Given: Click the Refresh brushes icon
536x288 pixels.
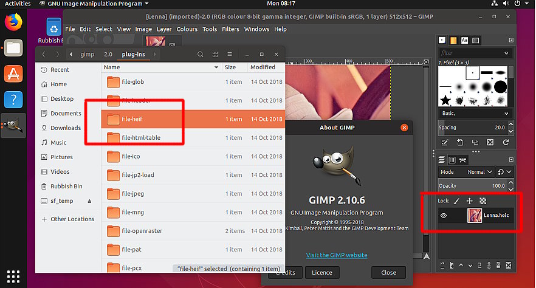Looking at the screenshot, I should click(506, 142).
